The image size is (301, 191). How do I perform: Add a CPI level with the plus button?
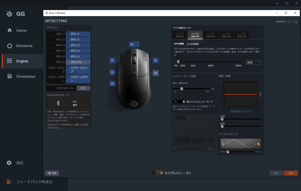tap(254, 34)
